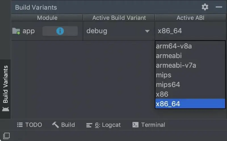Select x86 in the ABI list

coord(162,94)
